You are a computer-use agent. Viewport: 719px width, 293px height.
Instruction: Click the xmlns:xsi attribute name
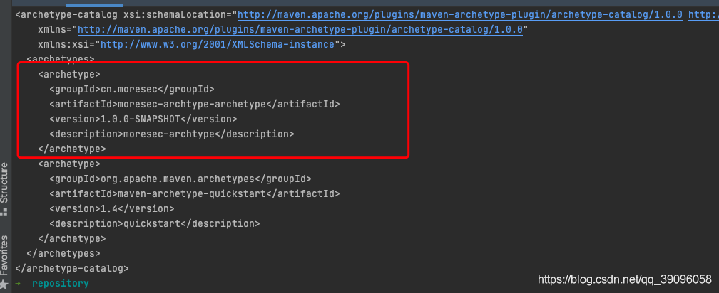[x=63, y=45]
